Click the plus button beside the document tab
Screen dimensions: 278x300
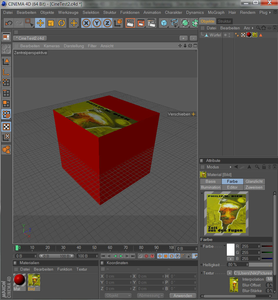click(183, 38)
